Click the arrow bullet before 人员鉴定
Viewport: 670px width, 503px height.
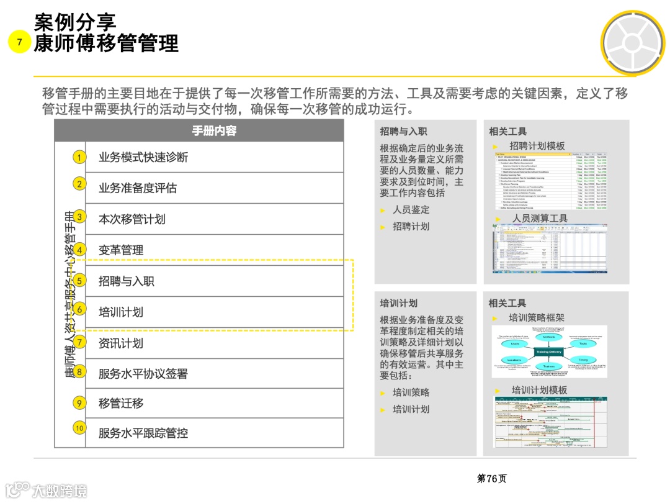[383, 211]
